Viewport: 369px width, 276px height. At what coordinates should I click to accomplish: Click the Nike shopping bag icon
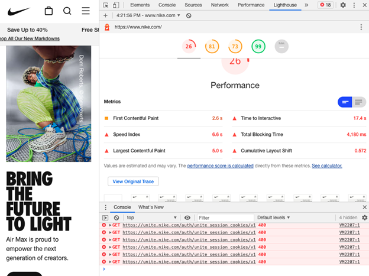tap(48, 11)
